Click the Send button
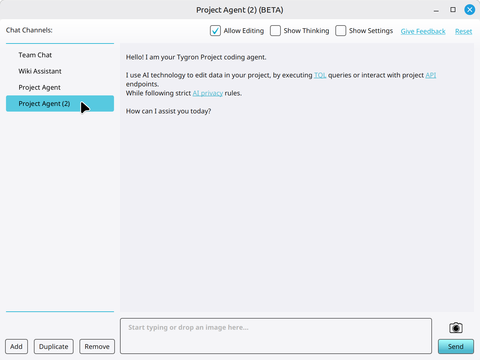Screen dimensions: 480x360 click(456, 346)
